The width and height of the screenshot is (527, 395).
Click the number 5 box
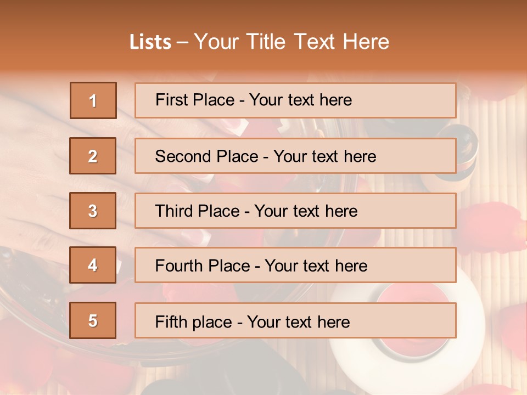(93, 320)
